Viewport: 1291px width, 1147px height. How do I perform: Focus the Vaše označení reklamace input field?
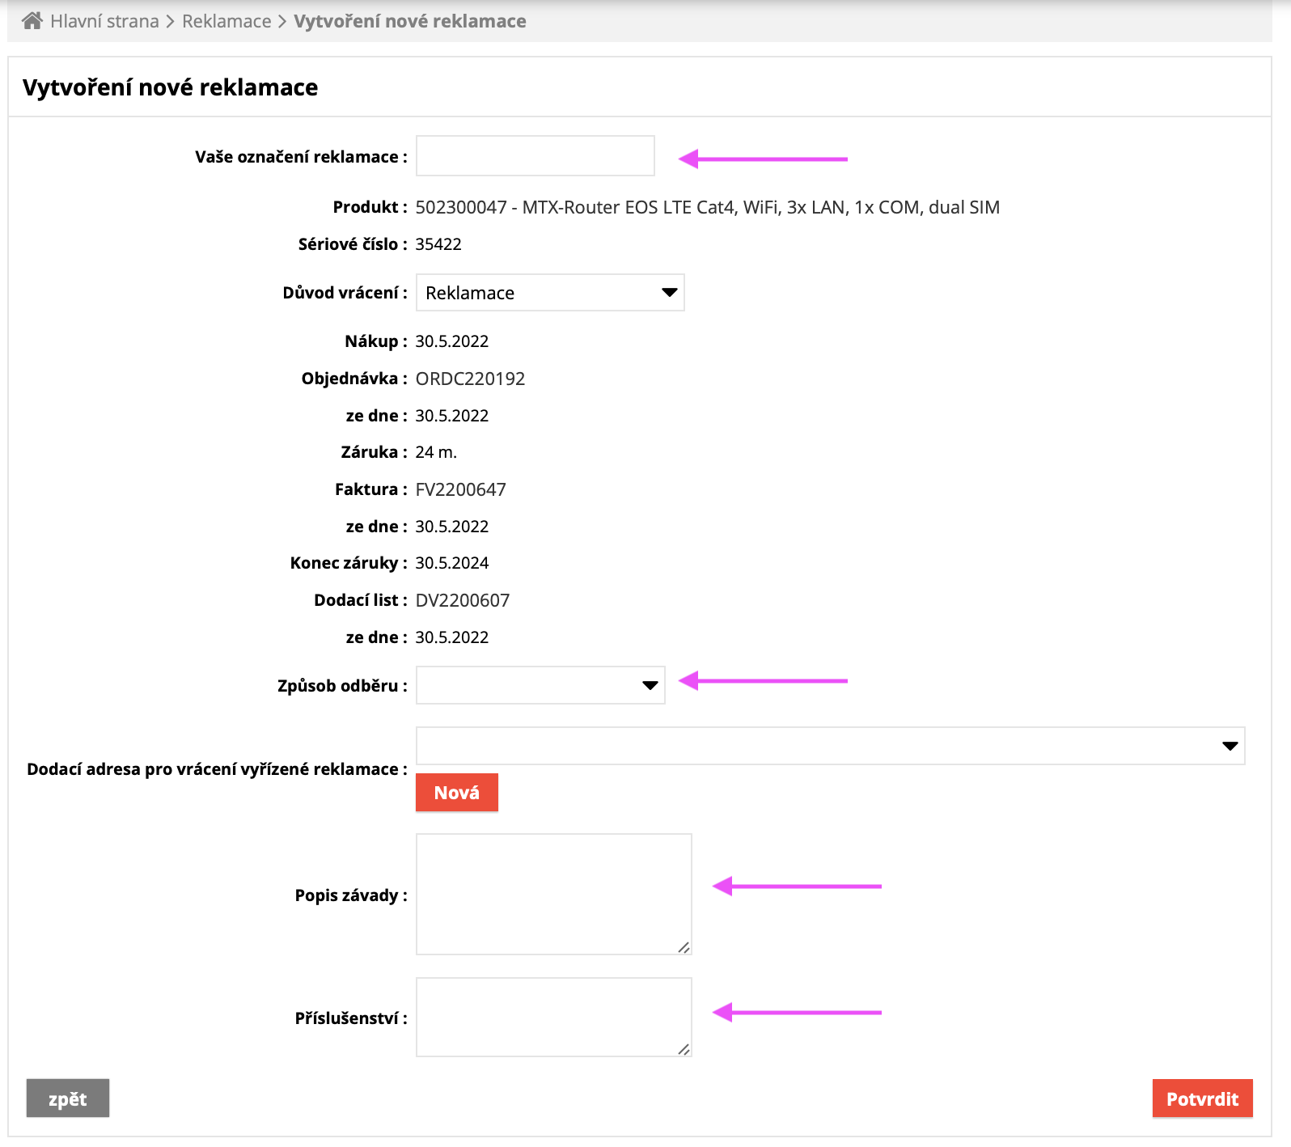[535, 156]
